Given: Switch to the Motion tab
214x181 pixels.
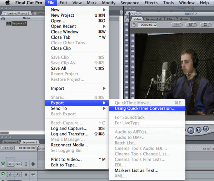Looking at the screenshot, I should coord(184,19).
